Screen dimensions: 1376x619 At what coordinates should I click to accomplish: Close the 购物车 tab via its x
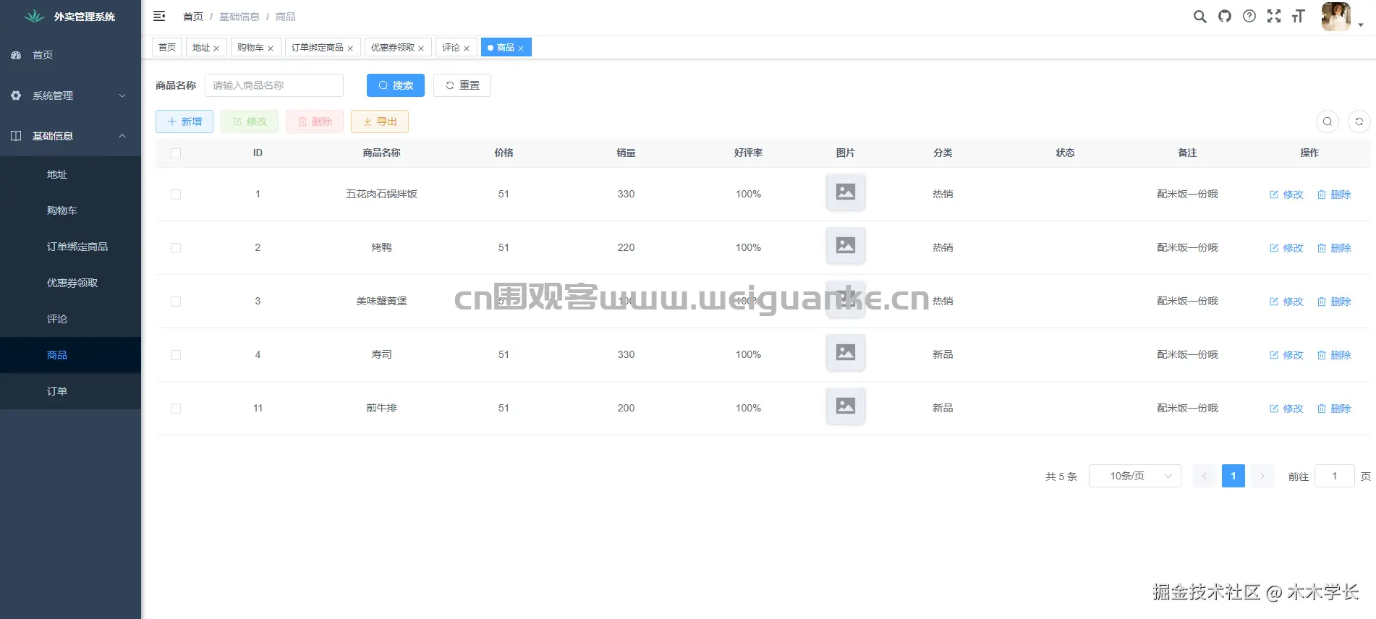270,48
